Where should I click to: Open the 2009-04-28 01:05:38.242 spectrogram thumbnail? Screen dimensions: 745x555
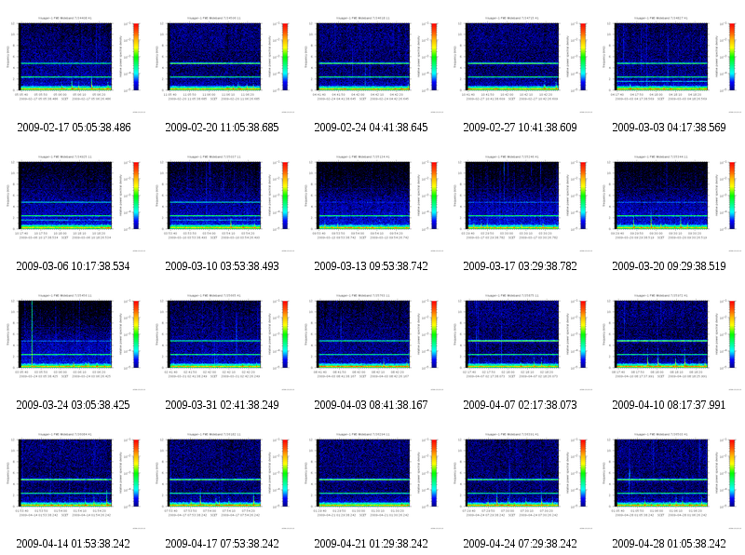pyautogui.click(x=670, y=481)
